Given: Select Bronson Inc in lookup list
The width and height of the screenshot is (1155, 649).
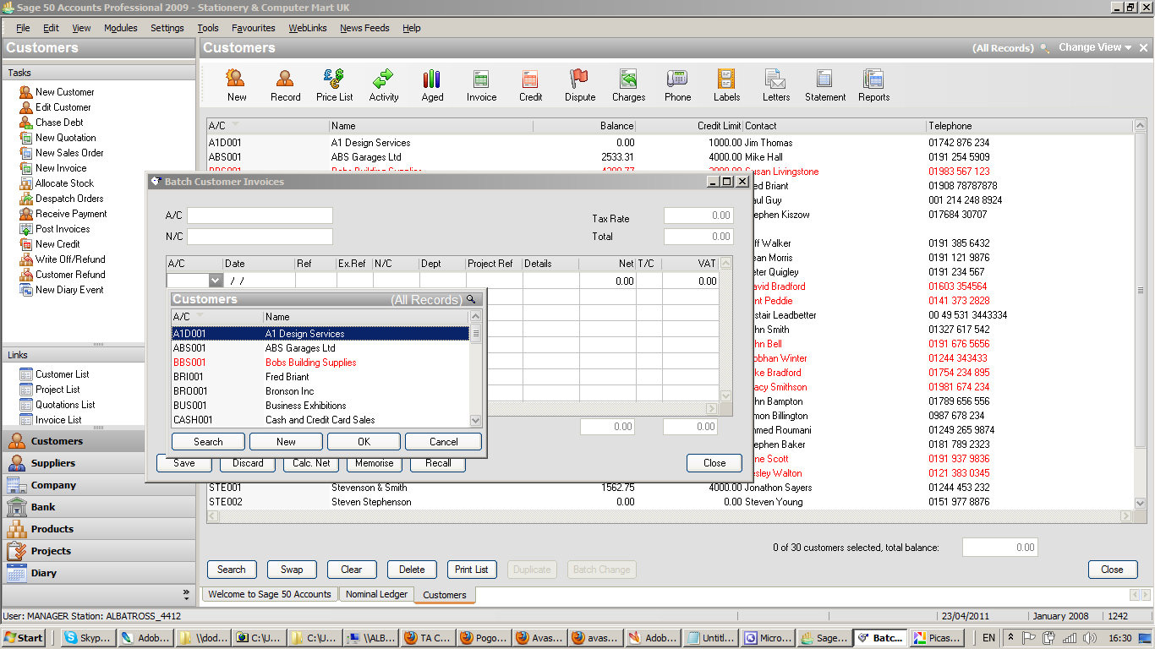Looking at the screenshot, I should pyautogui.click(x=320, y=391).
